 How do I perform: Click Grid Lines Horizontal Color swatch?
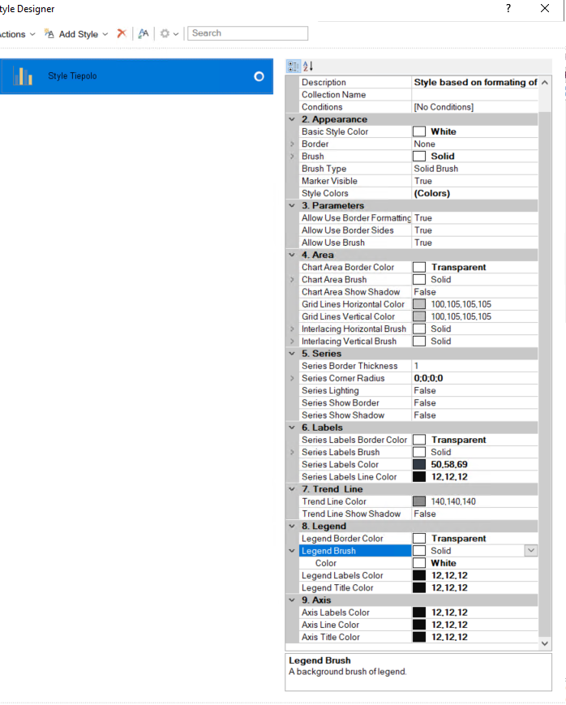(x=419, y=304)
